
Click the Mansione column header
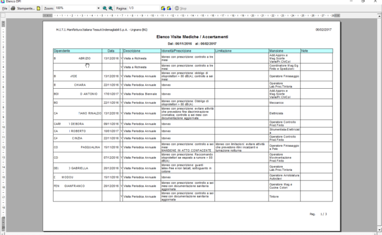click(x=284, y=51)
